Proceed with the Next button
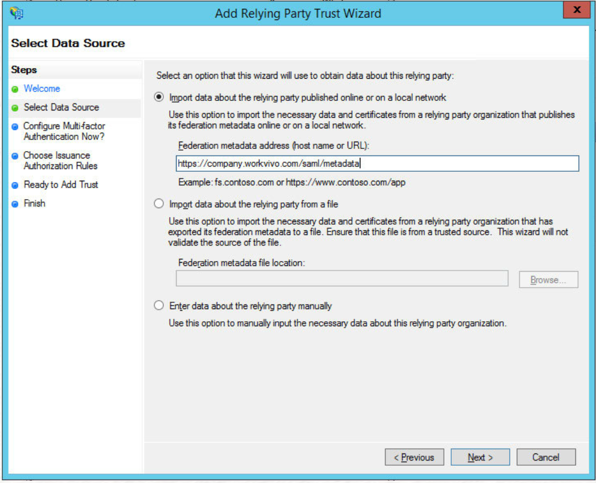The image size is (596, 483). click(x=480, y=457)
